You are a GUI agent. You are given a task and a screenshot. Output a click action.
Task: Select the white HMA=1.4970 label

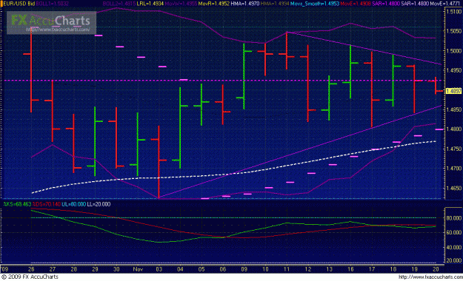click(x=244, y=4)
